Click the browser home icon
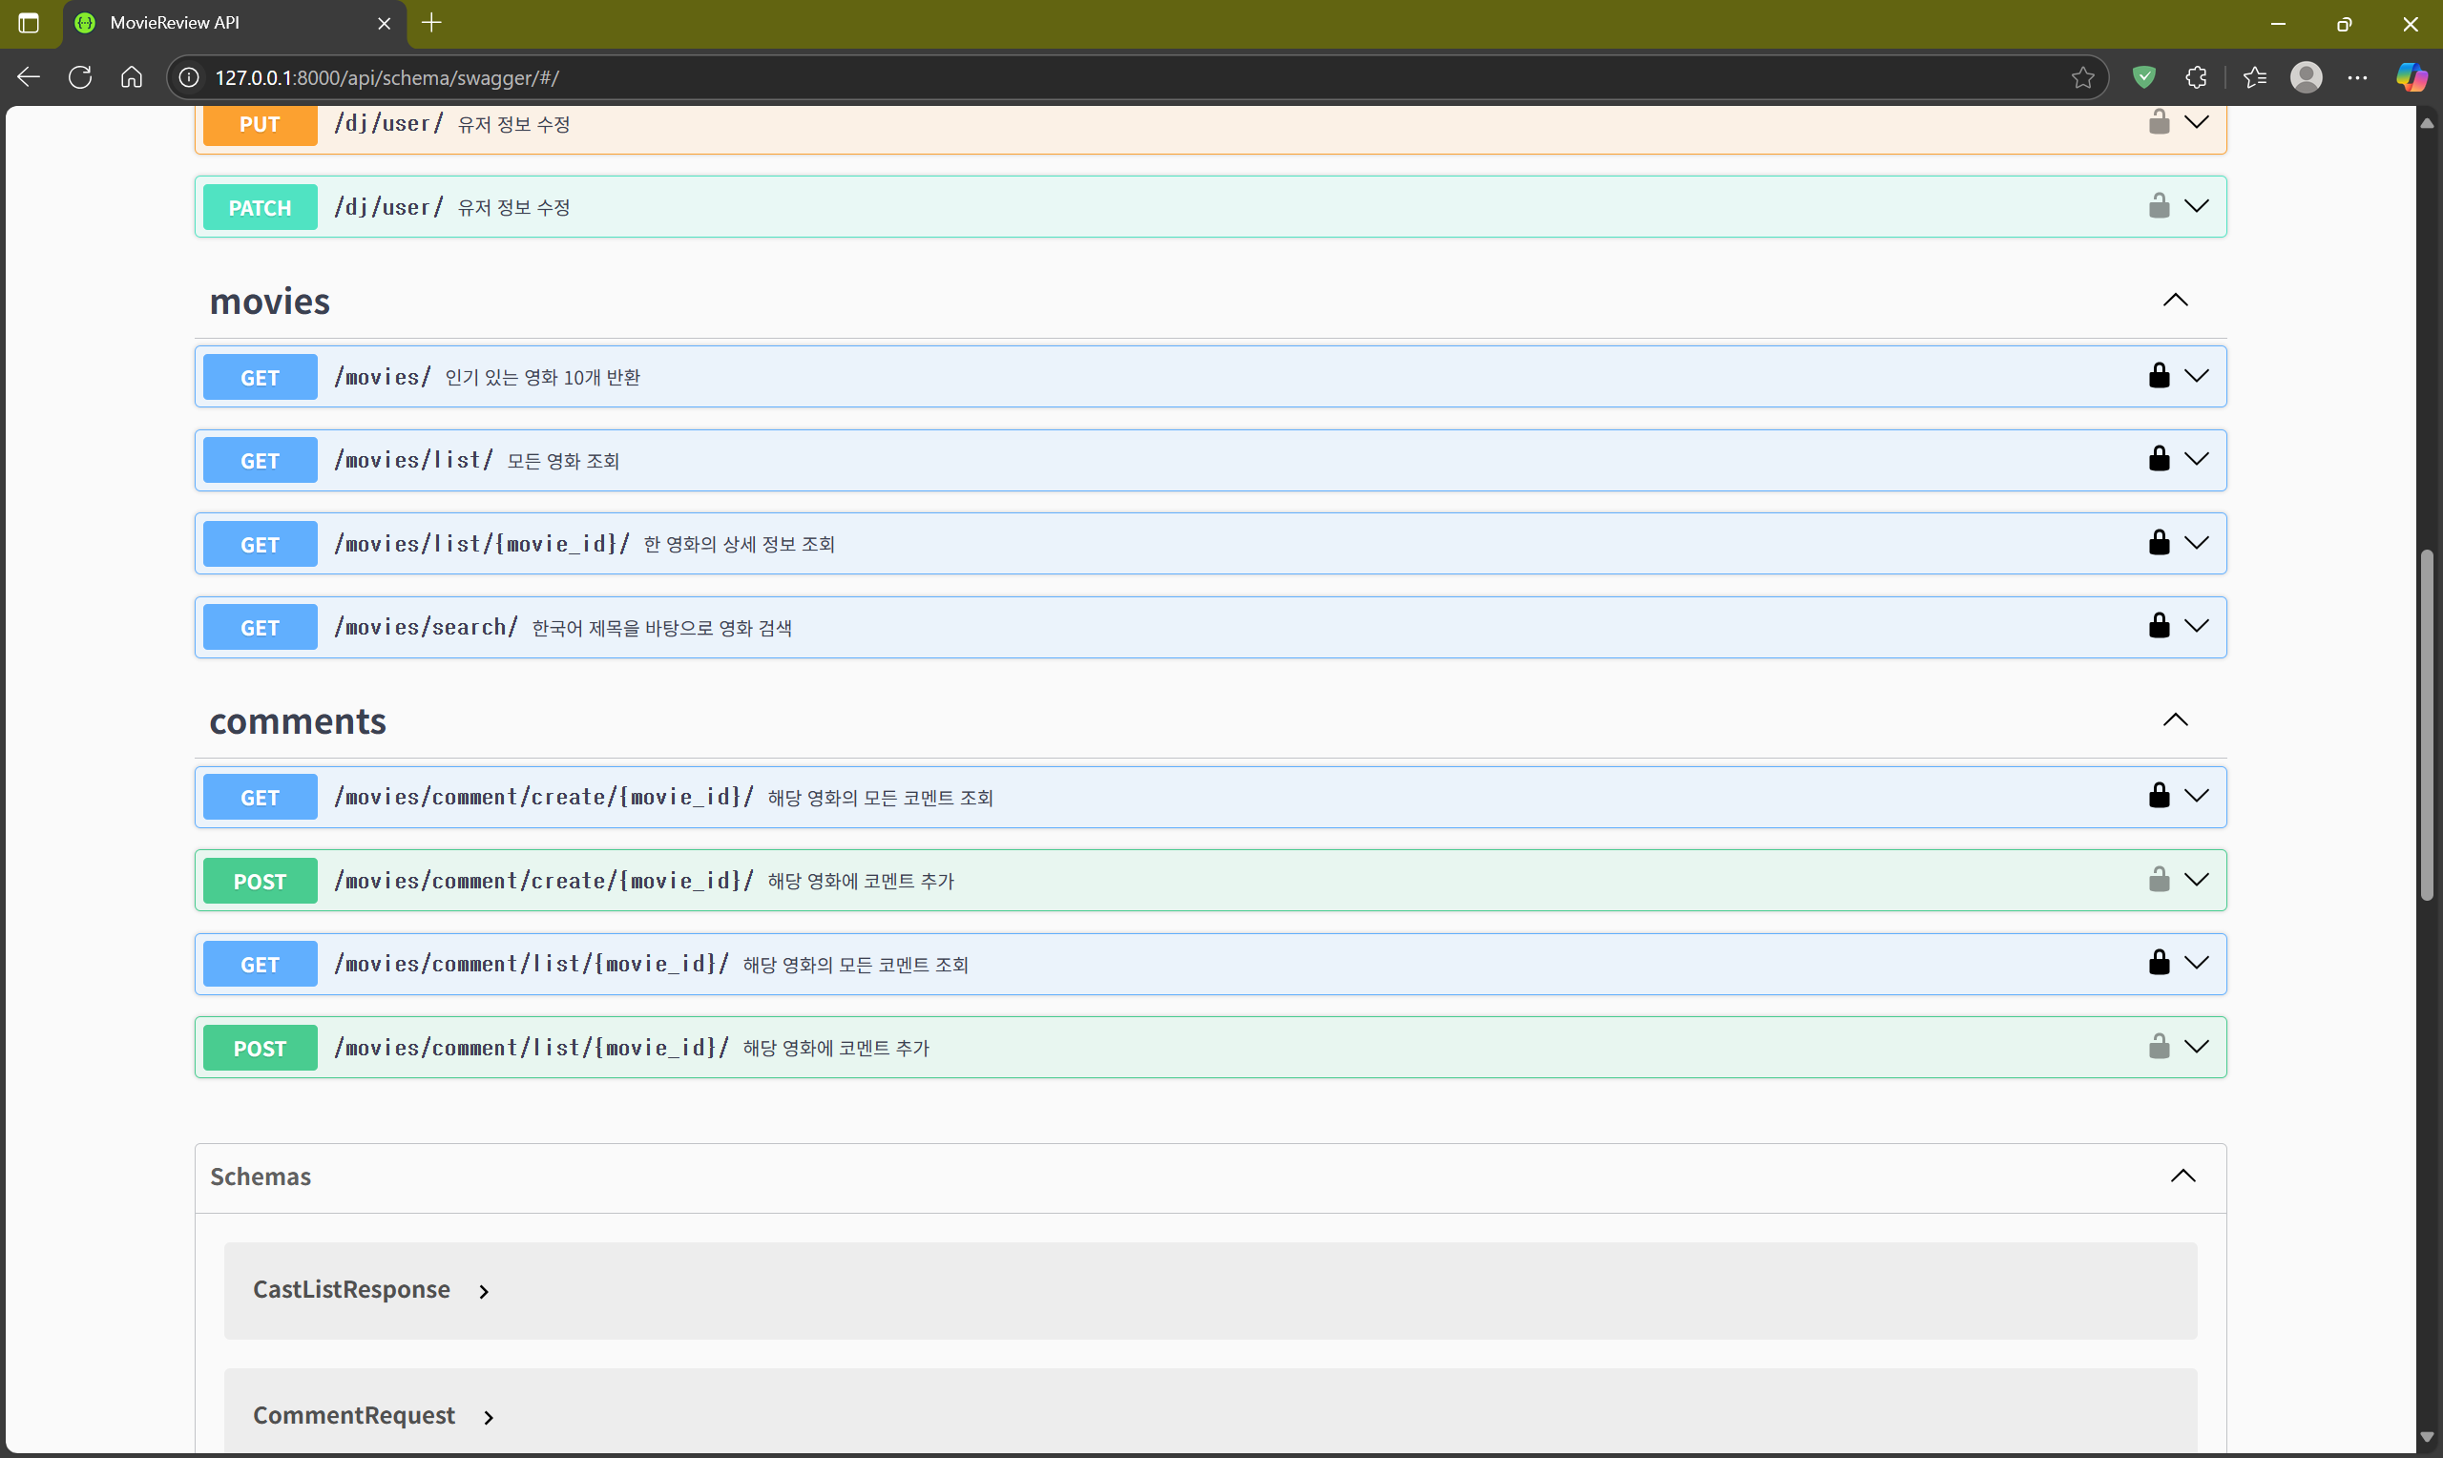This screenshot has height=1458, width=2443. 132,77
